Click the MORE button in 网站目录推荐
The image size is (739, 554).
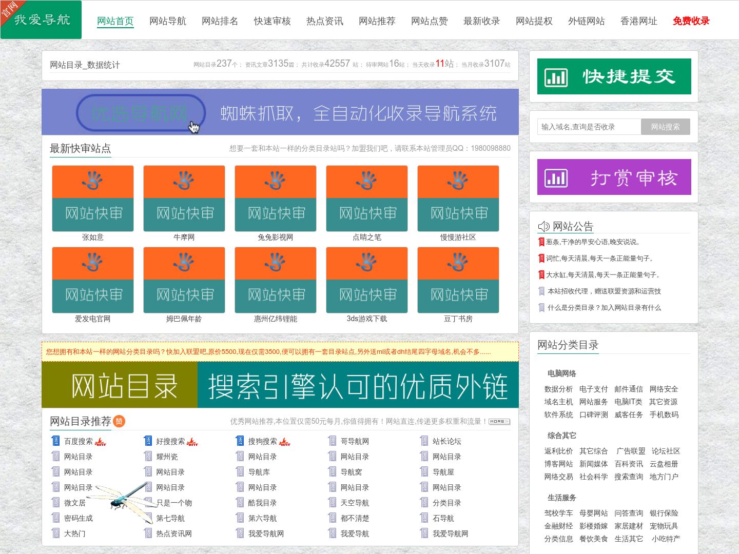point(499,421)
